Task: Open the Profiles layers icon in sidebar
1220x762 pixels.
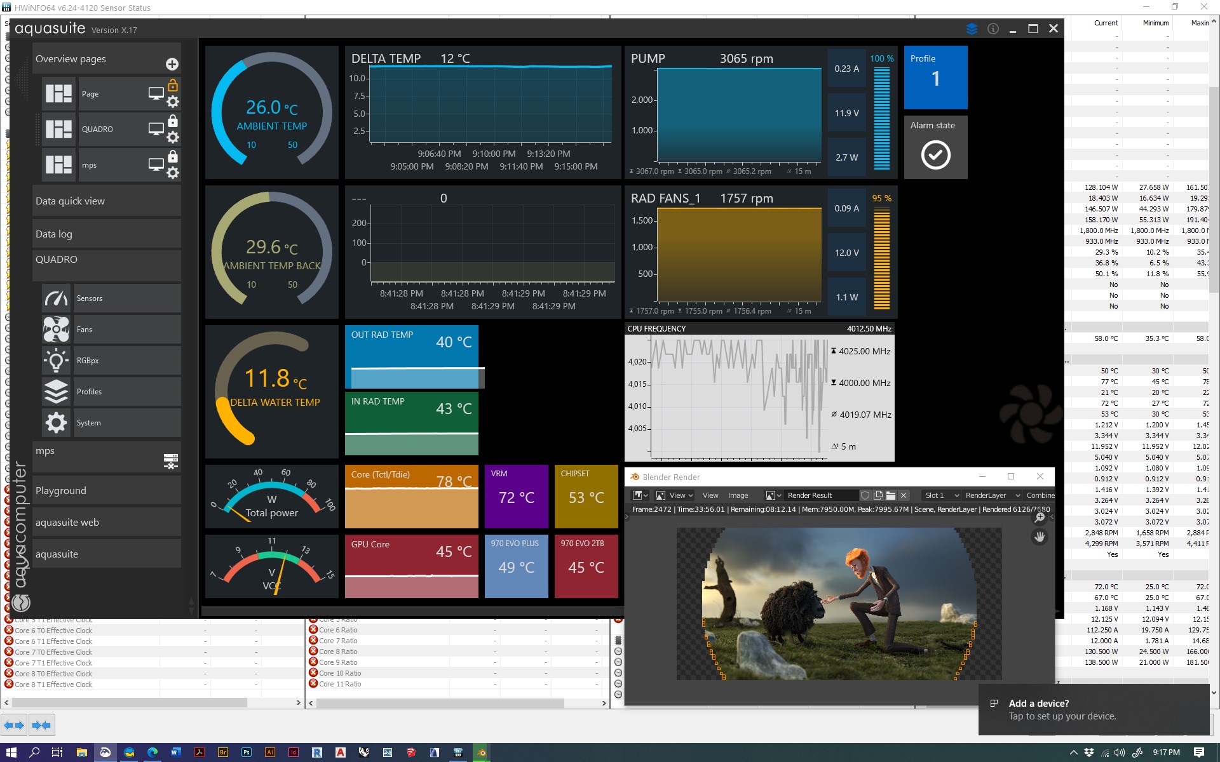Action: 56,391
